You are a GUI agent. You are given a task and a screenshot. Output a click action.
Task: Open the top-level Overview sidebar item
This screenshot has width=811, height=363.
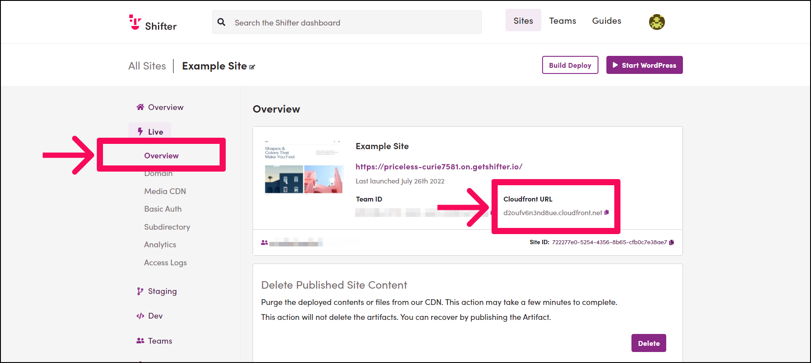click(x=160, y=107)
